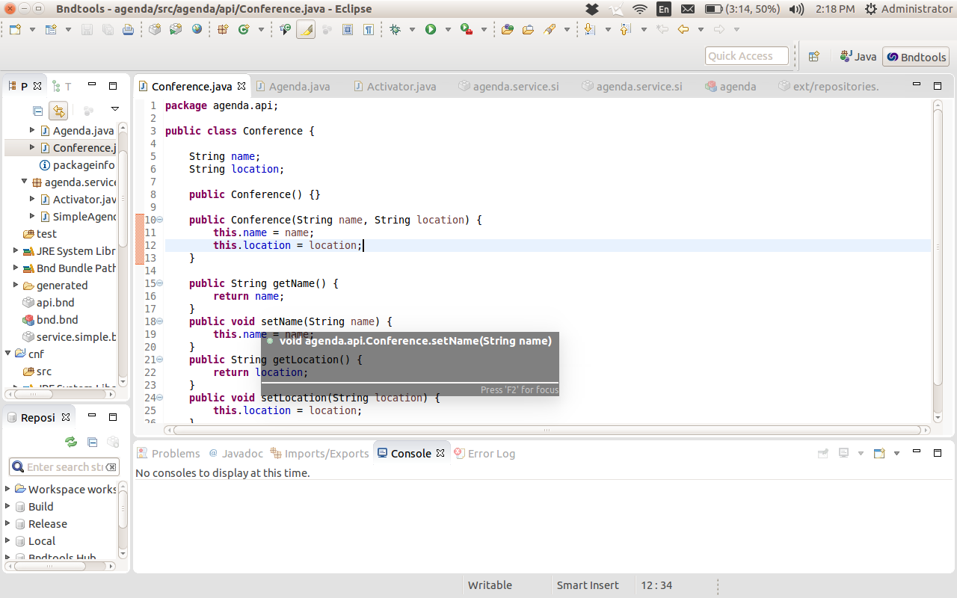Screen dimensions: 957x598
Task: Switch to the Java perspective
Action: (x=858, y=57)
